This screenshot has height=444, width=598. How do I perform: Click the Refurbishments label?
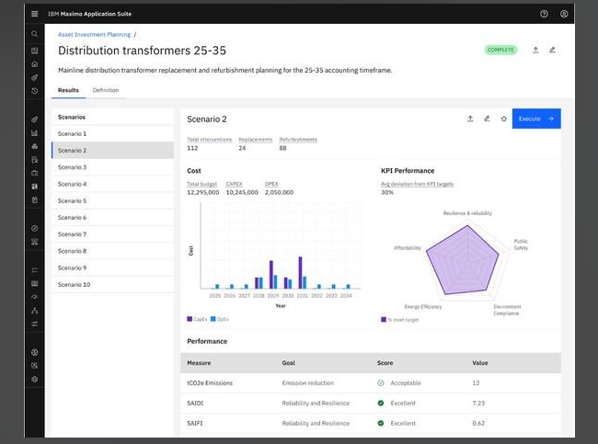tap(298, 140)
